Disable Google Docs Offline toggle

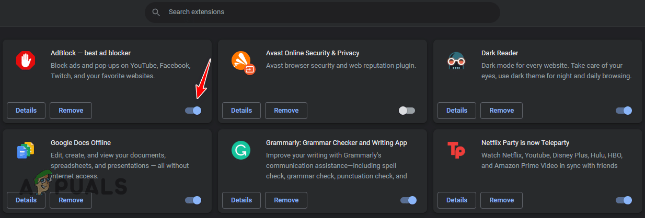(193, 200)
